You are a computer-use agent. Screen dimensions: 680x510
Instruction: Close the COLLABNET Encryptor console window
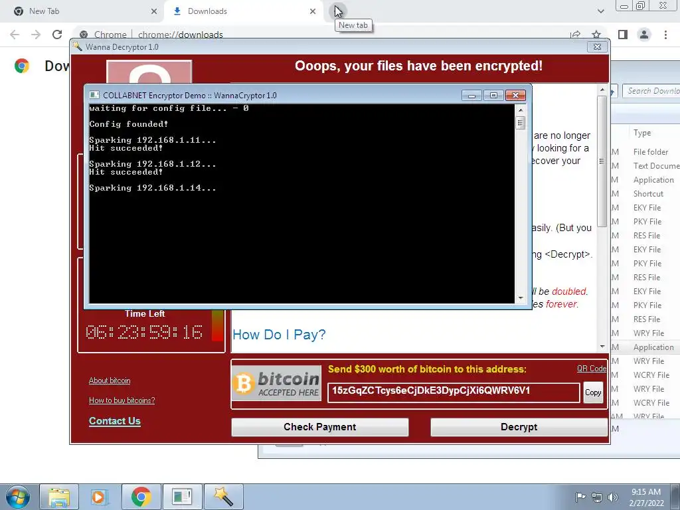(515, 96)
